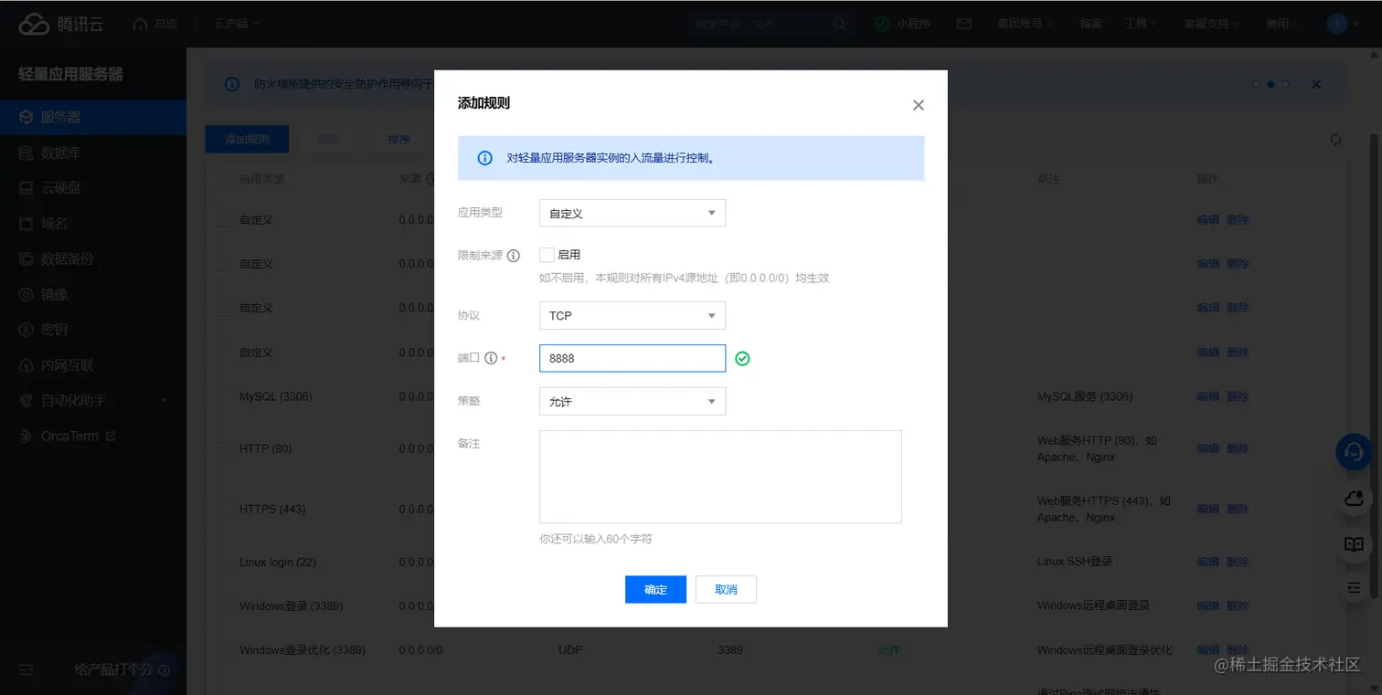Click 给产品打个分 at sidebar bottom
This screenshot has height=695, width=1382.
[x=122, y=669]
